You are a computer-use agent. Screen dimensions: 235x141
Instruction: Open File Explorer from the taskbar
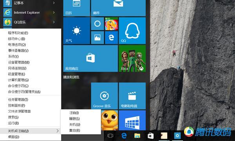(137, 136)
